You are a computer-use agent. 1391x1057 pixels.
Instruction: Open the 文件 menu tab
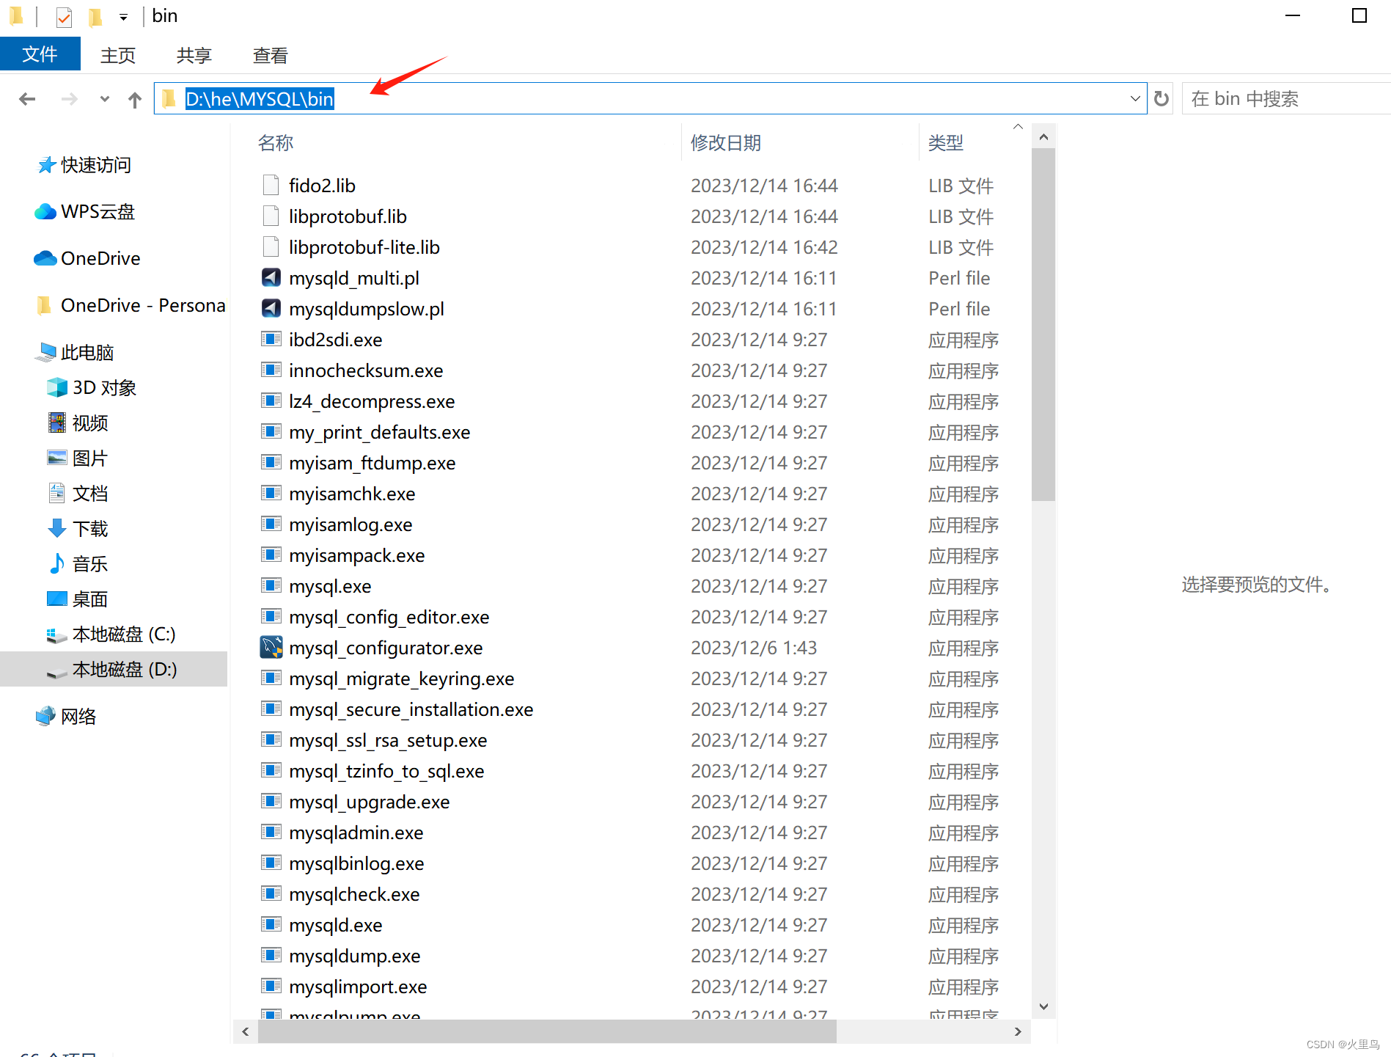(40, 54)
